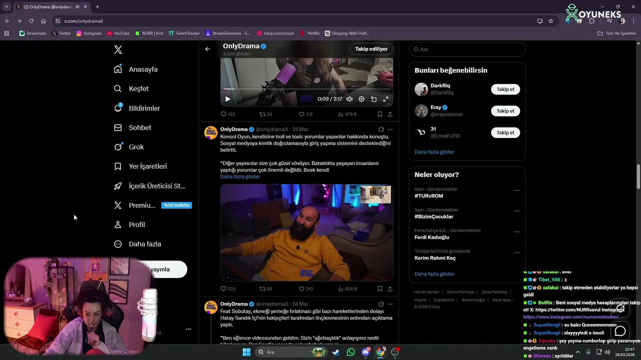The height and width of the screenshot is (360, 641).
Task: Open the YouTube bookmark
Action: tap(118, 33)
